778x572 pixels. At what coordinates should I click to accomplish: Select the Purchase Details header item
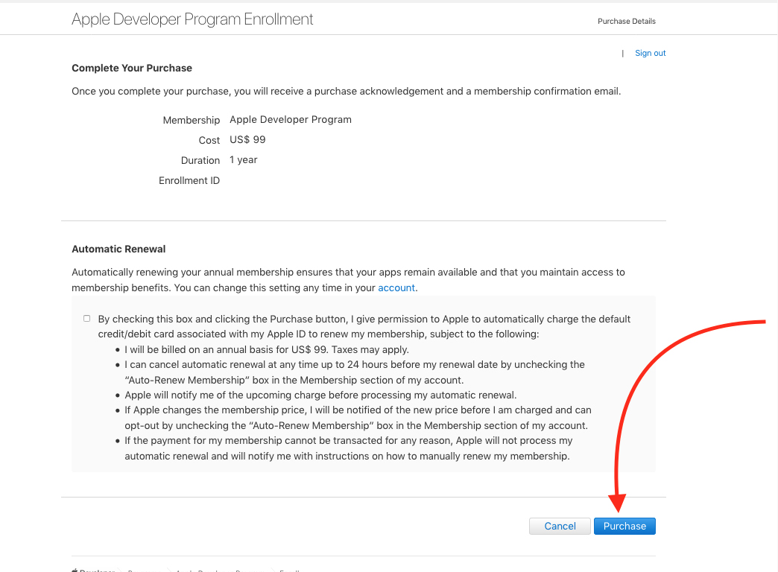(x=626, y=22)
